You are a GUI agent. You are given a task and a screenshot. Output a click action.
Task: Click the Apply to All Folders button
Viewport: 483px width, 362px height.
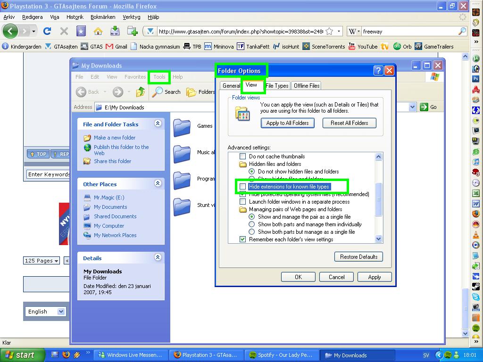tap(287, 123)
